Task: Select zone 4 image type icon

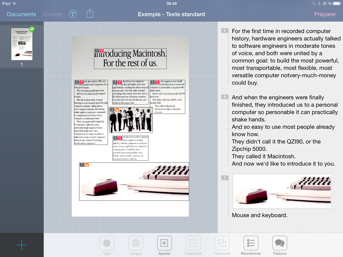Action: click(x=117, y=110)
